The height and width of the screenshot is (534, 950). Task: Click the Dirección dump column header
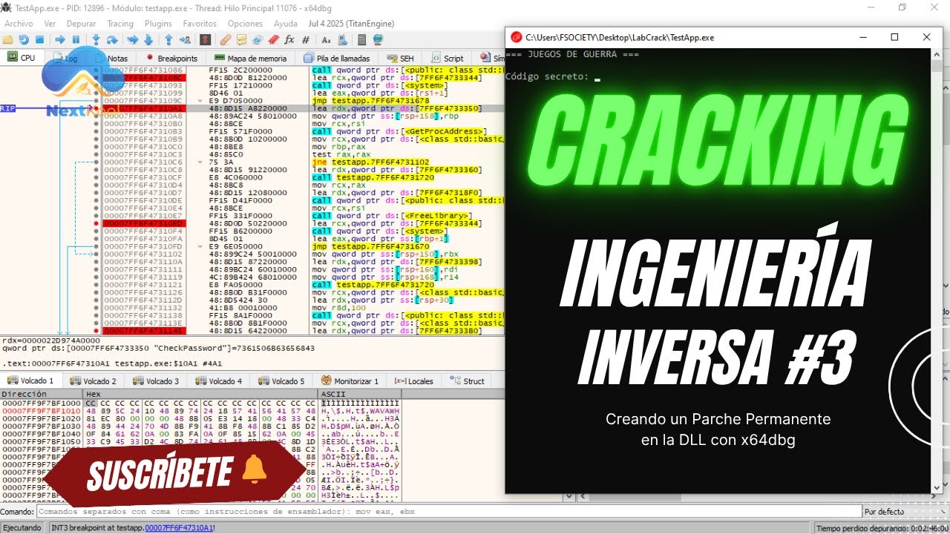tap(41, 394)
